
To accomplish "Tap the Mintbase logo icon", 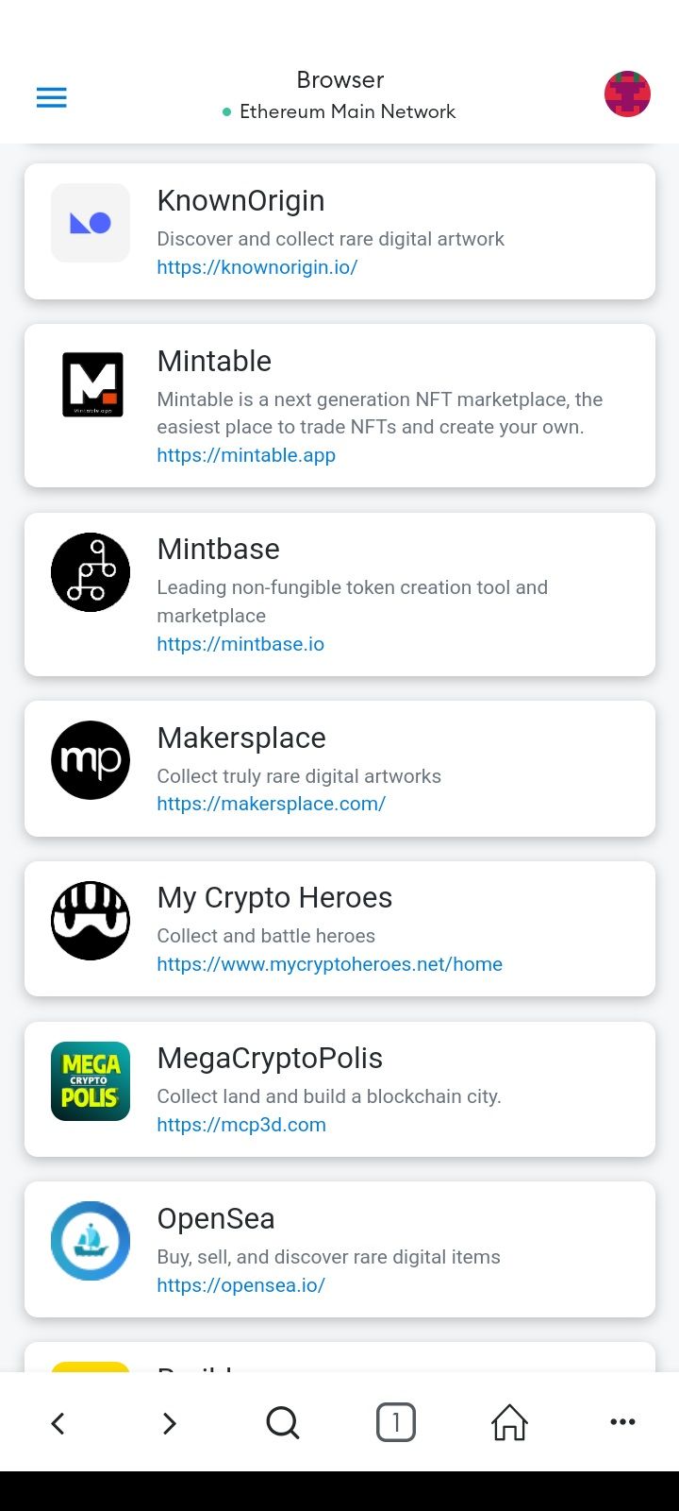I will click(x=91, y=572).
